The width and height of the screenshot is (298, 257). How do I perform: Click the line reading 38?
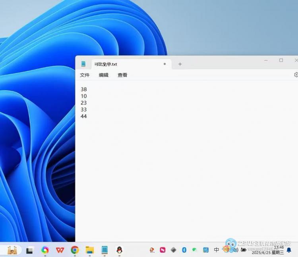(x=83, y=89)
